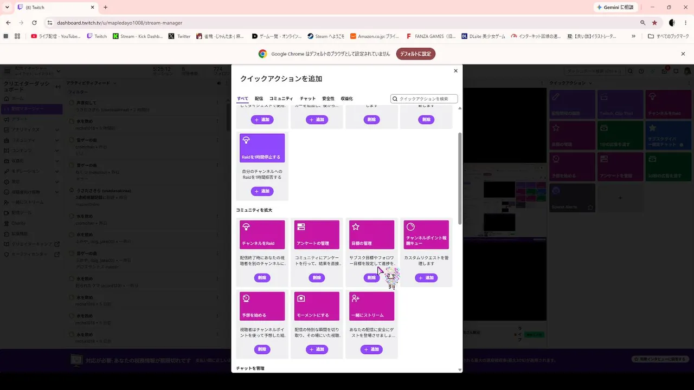
Task: Show more bookmarks via the overflow chevron
Action: tap(633, 36)
